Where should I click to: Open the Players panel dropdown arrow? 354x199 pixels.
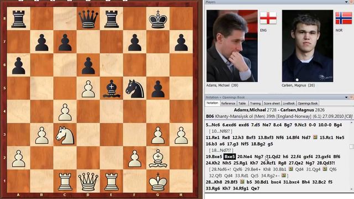click(x=346, y=2)
